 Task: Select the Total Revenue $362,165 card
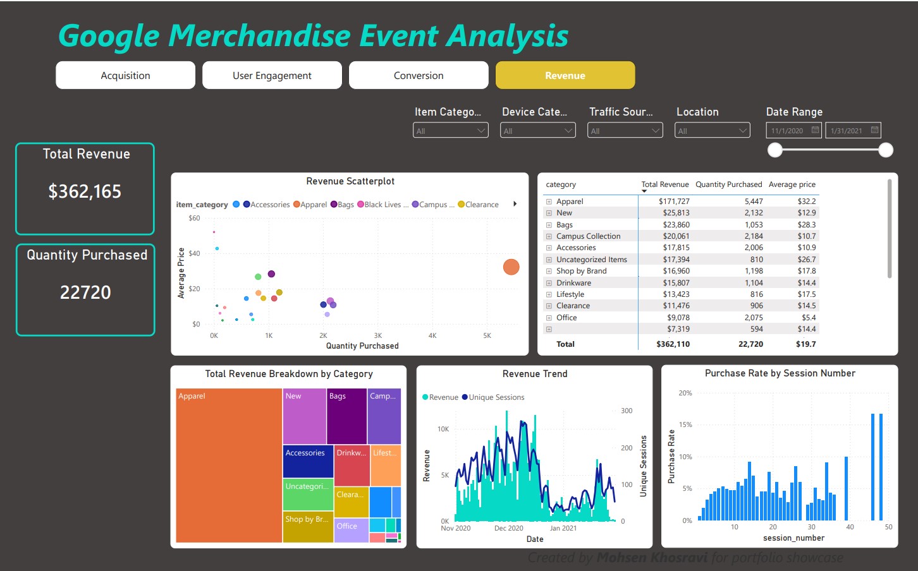pos(85,189)
